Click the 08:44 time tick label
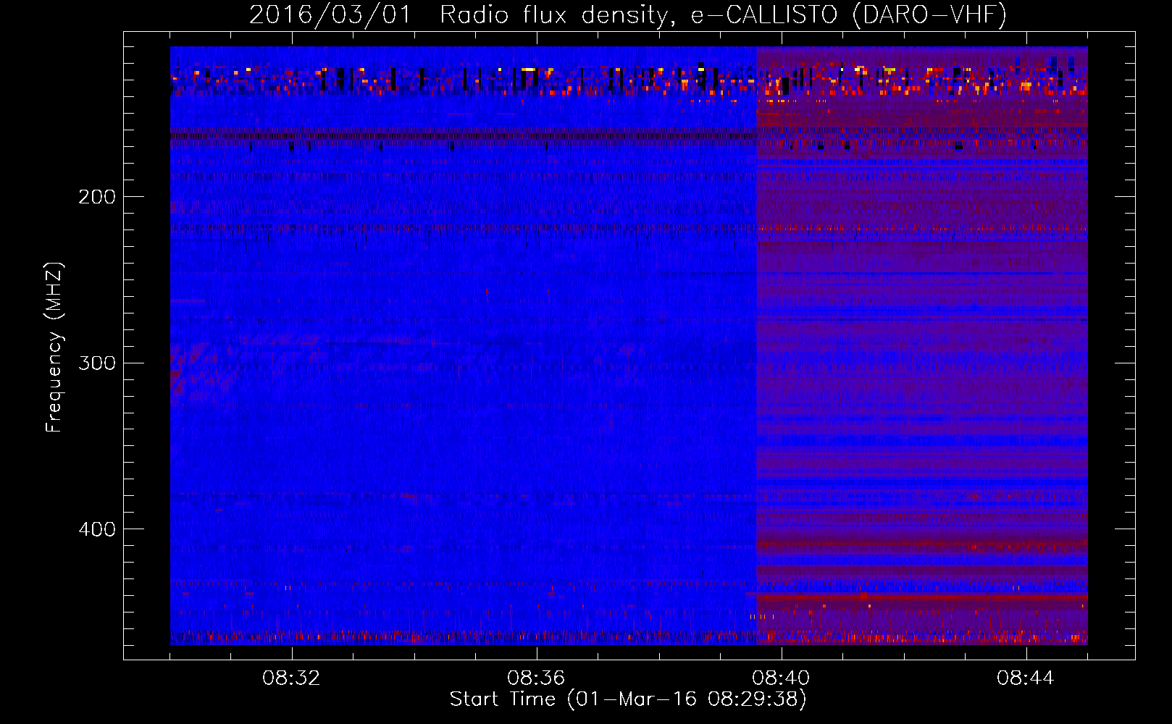The image size is (1172, 724). pos(1026,678)
